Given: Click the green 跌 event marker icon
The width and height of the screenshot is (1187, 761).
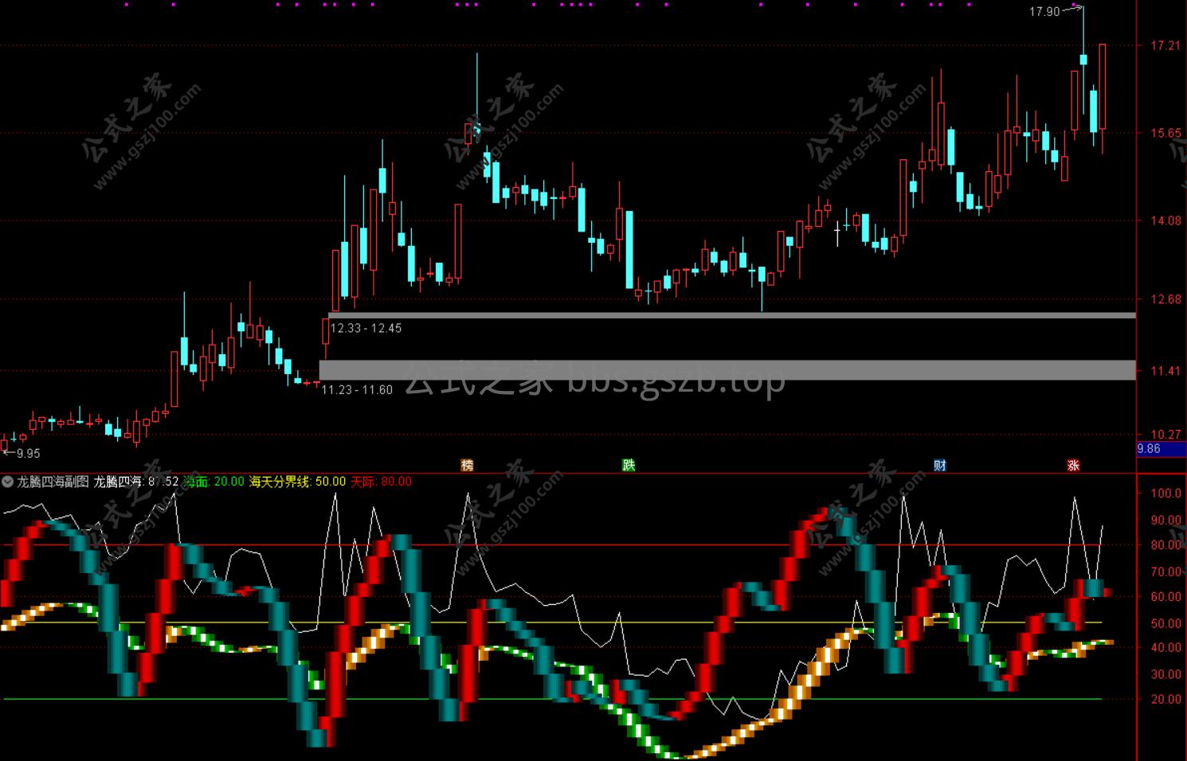Looking at the screenshot, I should click(x=629, y=465).
